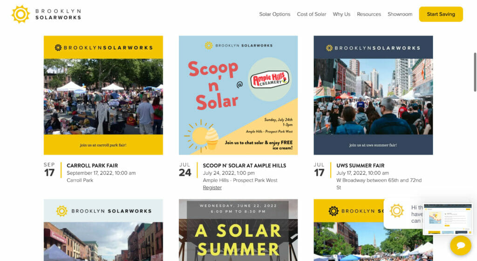This screenshot has height=261, width=477.
Task: Open the Resources menu
Action: point(369,14)
